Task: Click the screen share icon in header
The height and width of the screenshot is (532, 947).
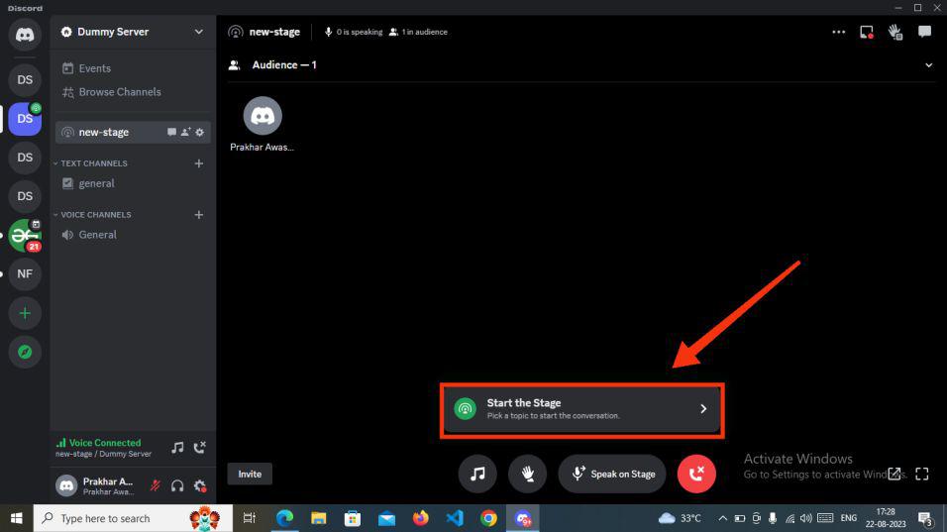Action: pyautogui.click(x=867, y=32)
